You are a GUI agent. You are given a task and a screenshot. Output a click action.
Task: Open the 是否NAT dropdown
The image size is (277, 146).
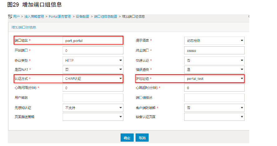93,70
